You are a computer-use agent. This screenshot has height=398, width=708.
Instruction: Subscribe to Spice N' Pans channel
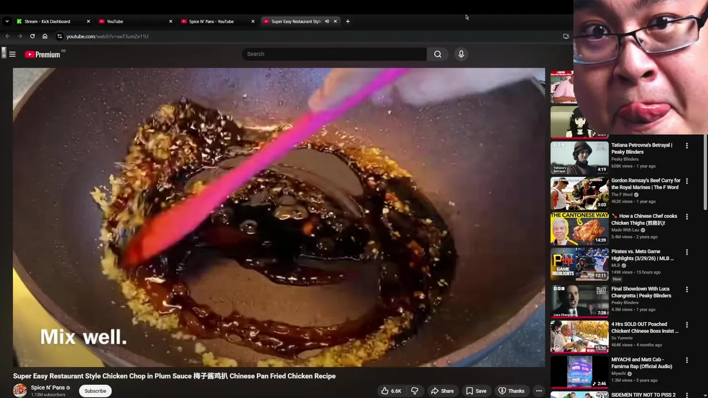(x=95, y=391)
